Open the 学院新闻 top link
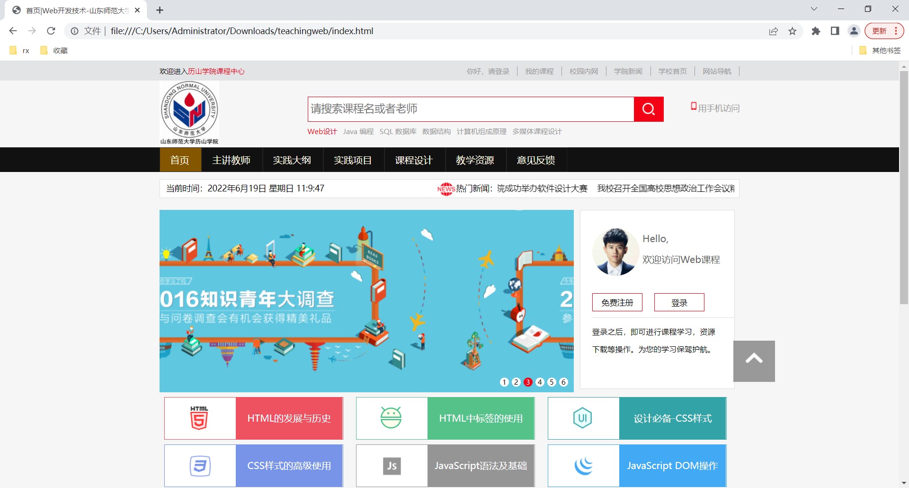The image size is (909, 488). click(628, 72)
